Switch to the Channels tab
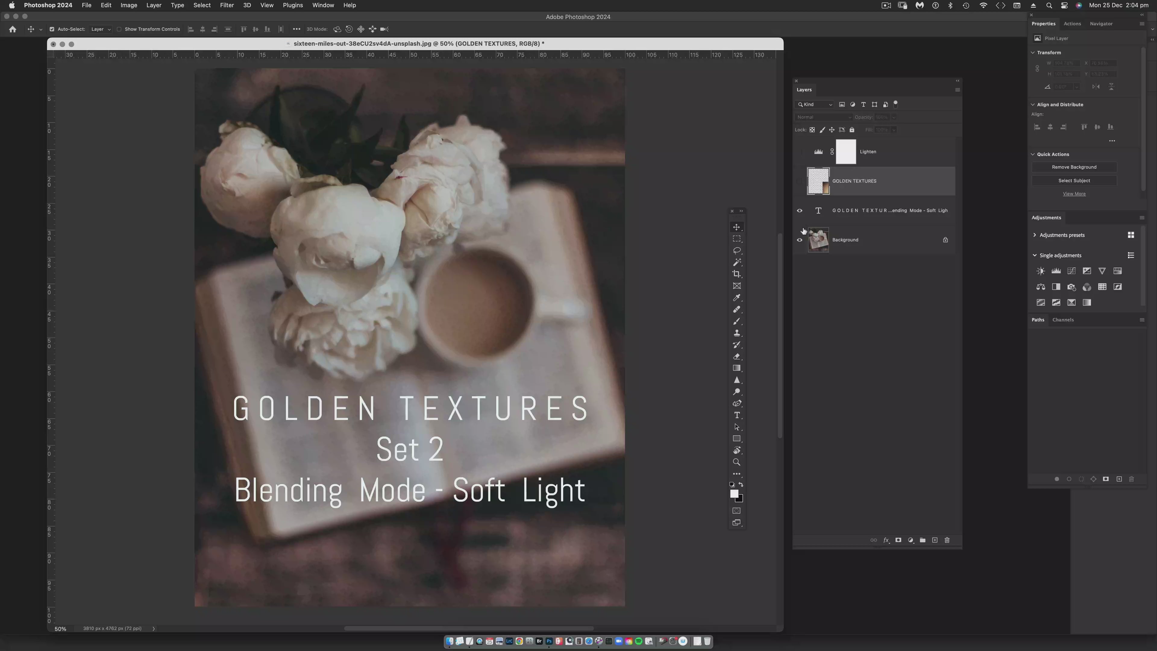The image size is (1157, 651). point(1063,320)
